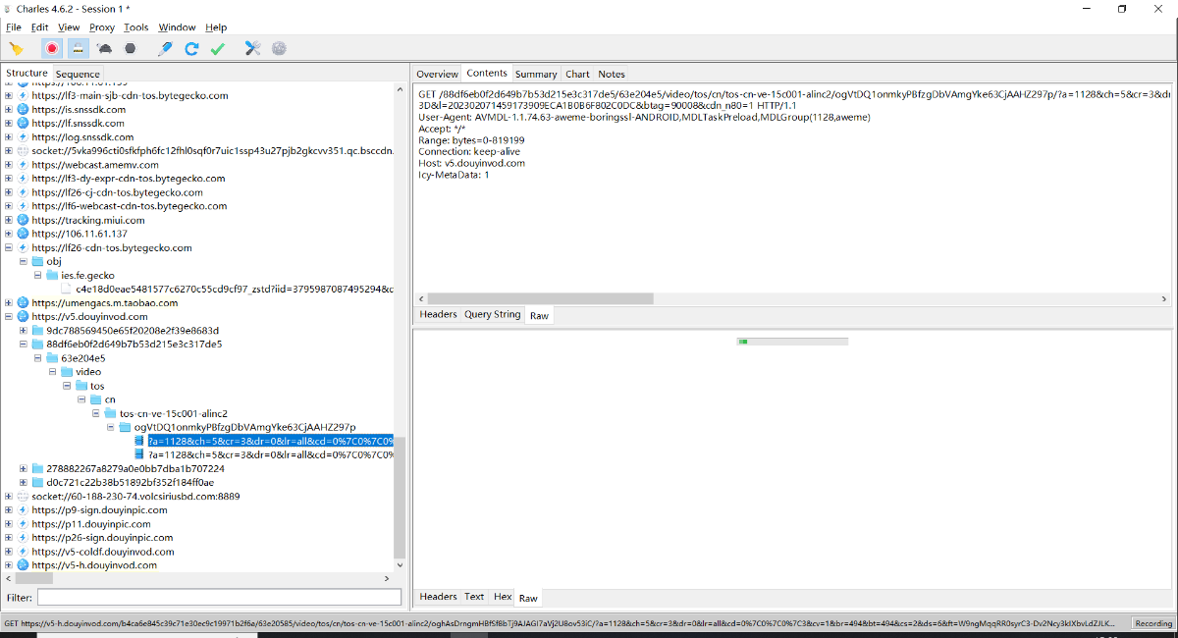The width and height of the screenshot is (1178, 638).
Task: Switch to the Summary tab
Action: [x=536, y=74]
